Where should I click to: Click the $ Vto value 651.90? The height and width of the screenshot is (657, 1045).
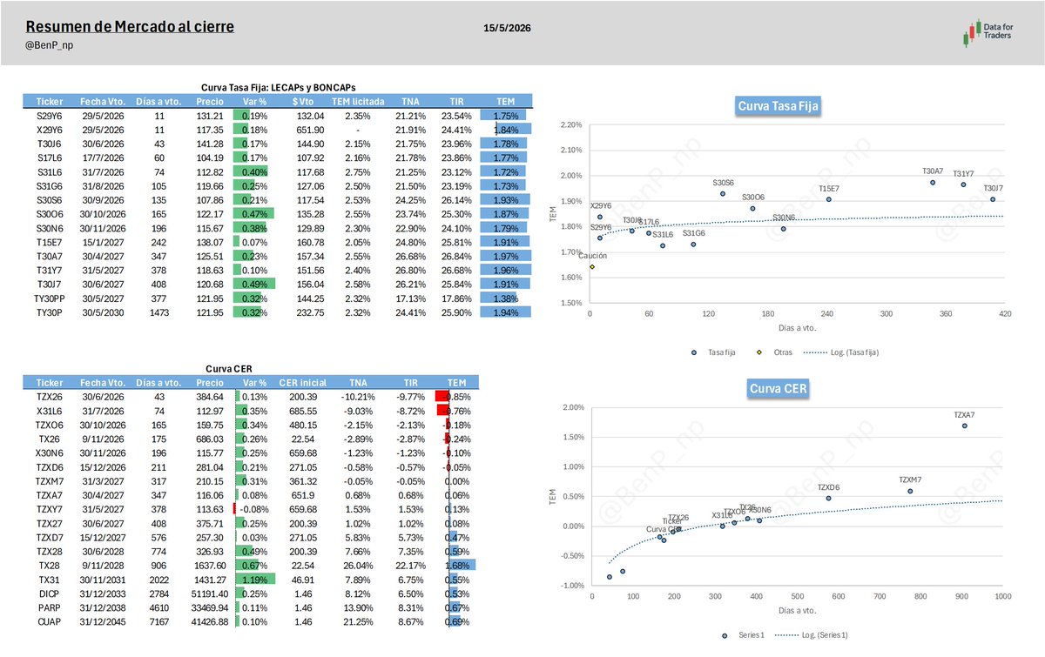[311, 129]
